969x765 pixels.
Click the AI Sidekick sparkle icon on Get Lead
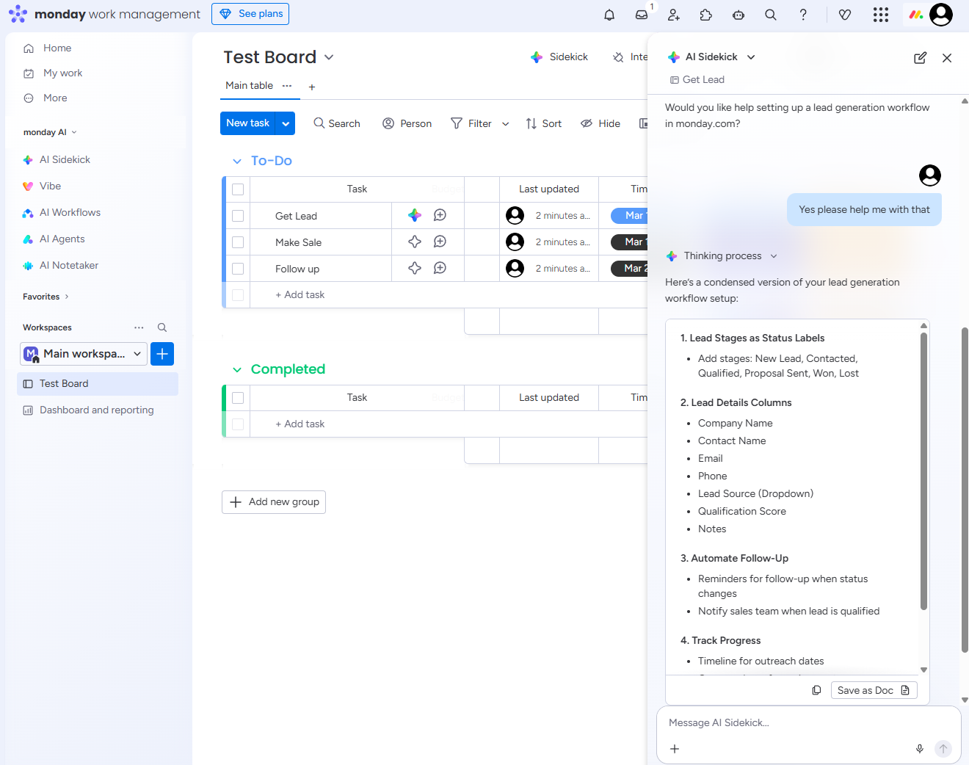414,214
